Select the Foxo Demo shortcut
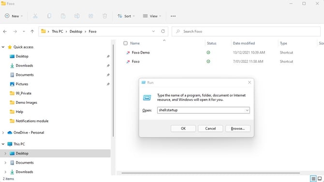 point(141,53)
